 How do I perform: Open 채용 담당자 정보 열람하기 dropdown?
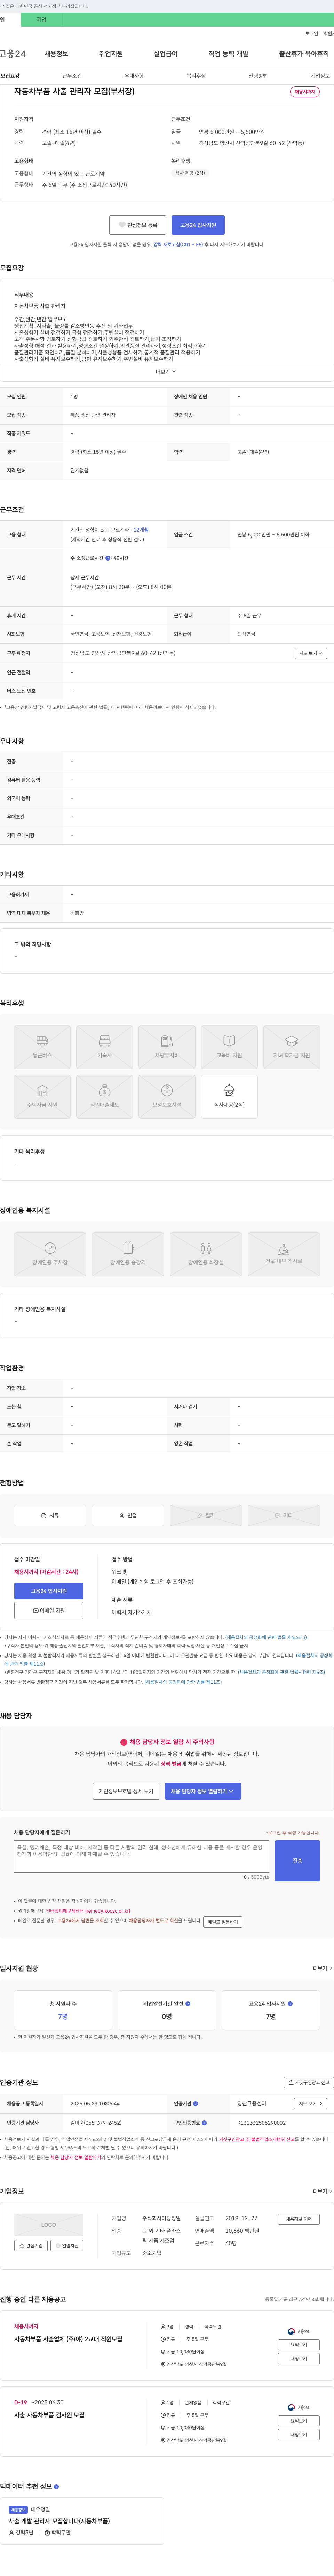pyautogui.click(x=202, y=1791)
